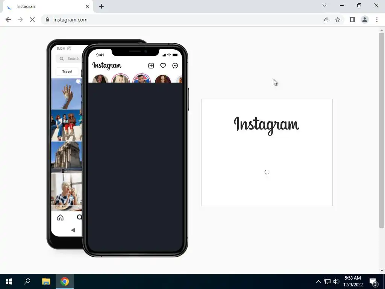Click the back triangle on back phone

[x=73, y=230]
